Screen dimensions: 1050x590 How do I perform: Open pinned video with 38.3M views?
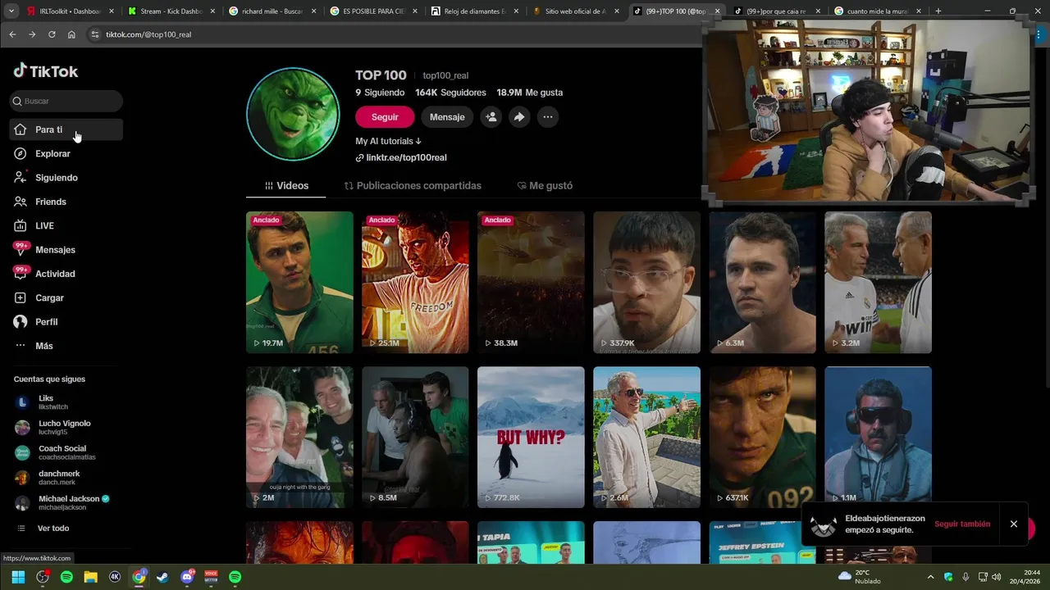click(531, 283)
